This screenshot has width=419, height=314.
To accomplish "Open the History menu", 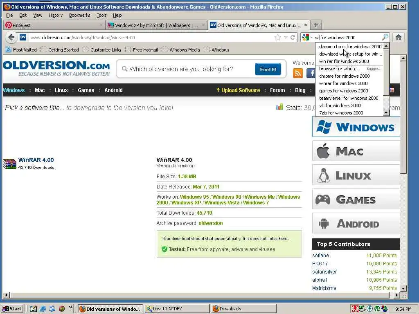I will pyautogui.click(x=56, y=15).
